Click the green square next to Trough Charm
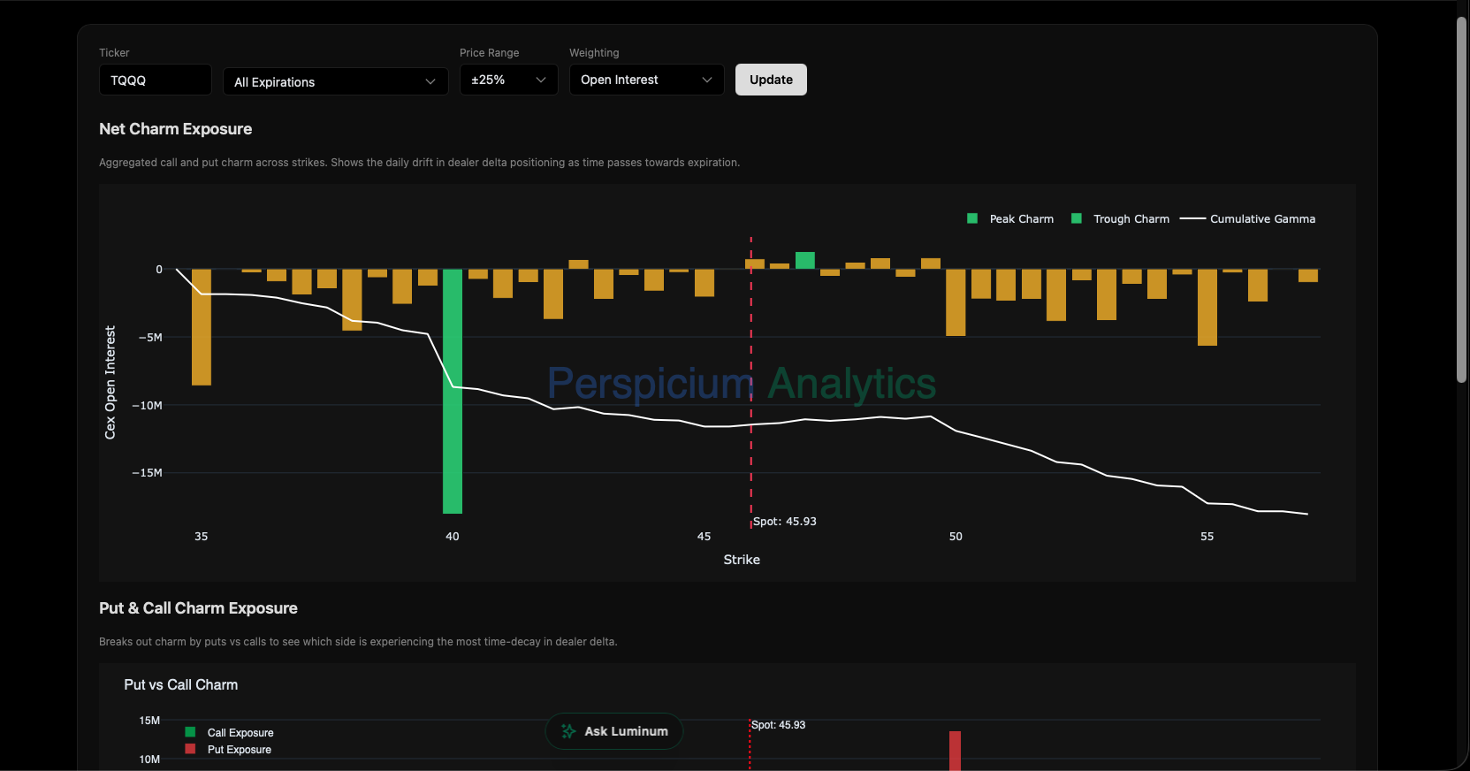1470x771 pixels. pos(1077,218)
